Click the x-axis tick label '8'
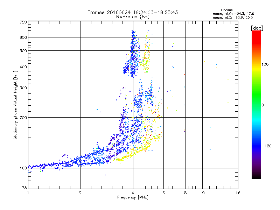Viewport: 280px width, 210px height. [185, 193]
